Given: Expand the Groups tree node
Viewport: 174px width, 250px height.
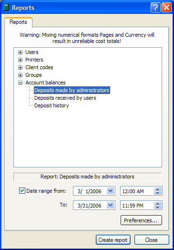Looking at the screenshot, I should click(20, 75).
